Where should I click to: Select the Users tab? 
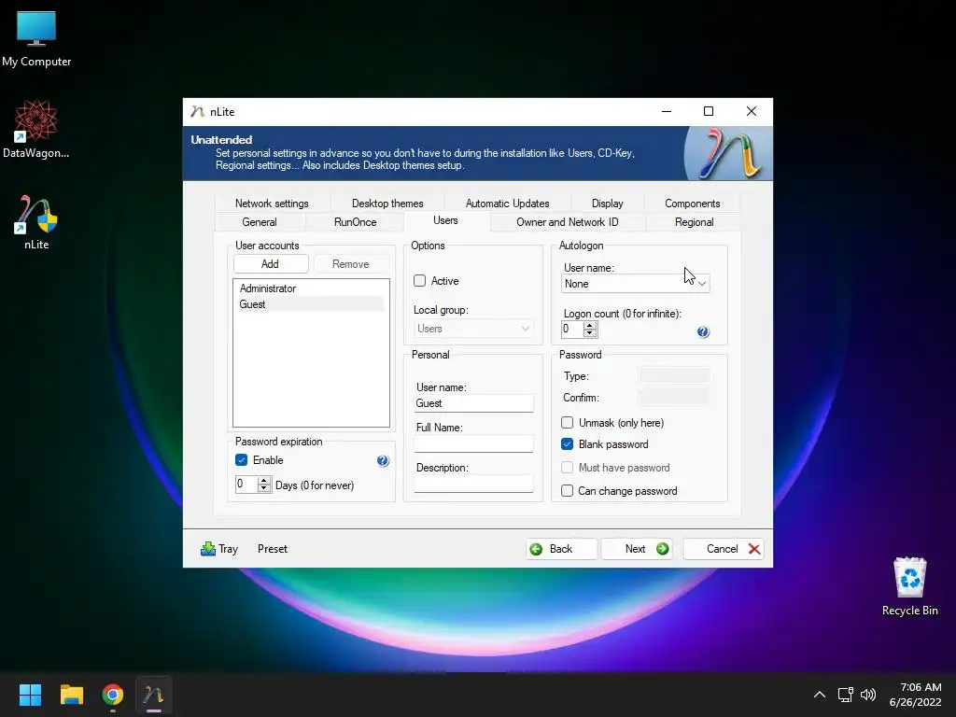(x=445, y=220)
